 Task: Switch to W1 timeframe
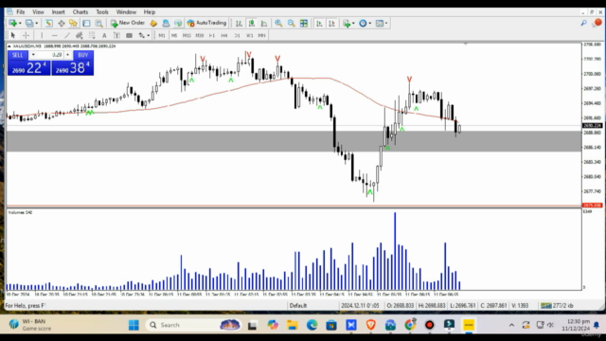[249, 35]
